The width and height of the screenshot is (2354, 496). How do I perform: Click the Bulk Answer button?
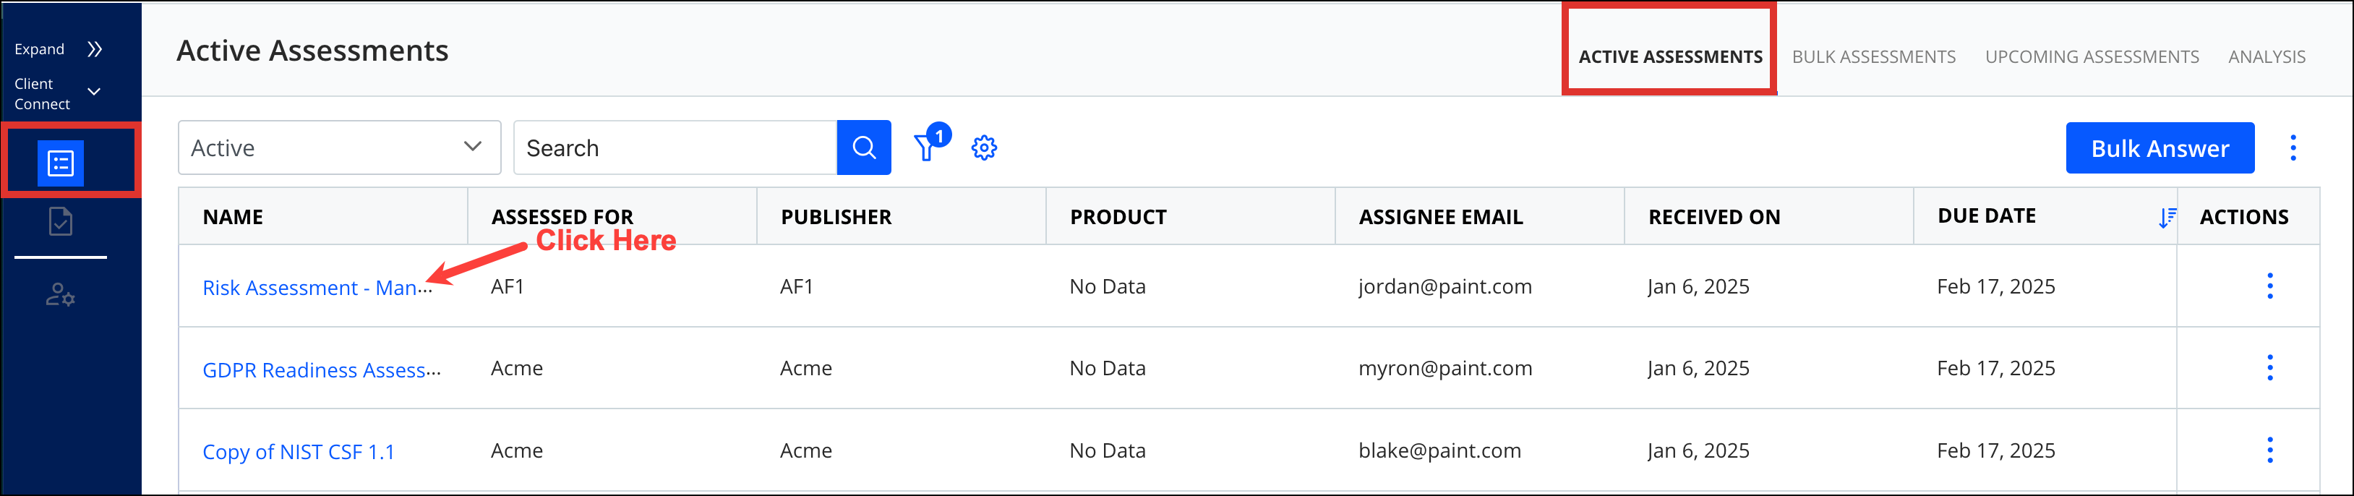coord(2160,148)
